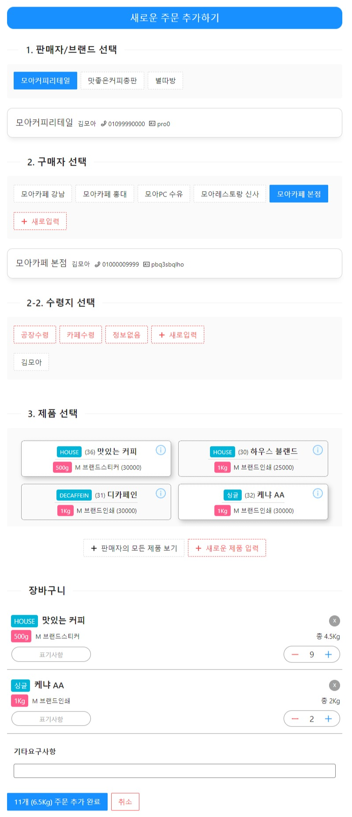Click 표기사항 field for 케냐 AA
Viewport: 352px width, 817px height.
coord(51,719)
